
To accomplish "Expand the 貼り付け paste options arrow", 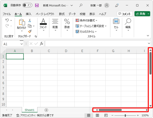I will [x=22, y=31].
